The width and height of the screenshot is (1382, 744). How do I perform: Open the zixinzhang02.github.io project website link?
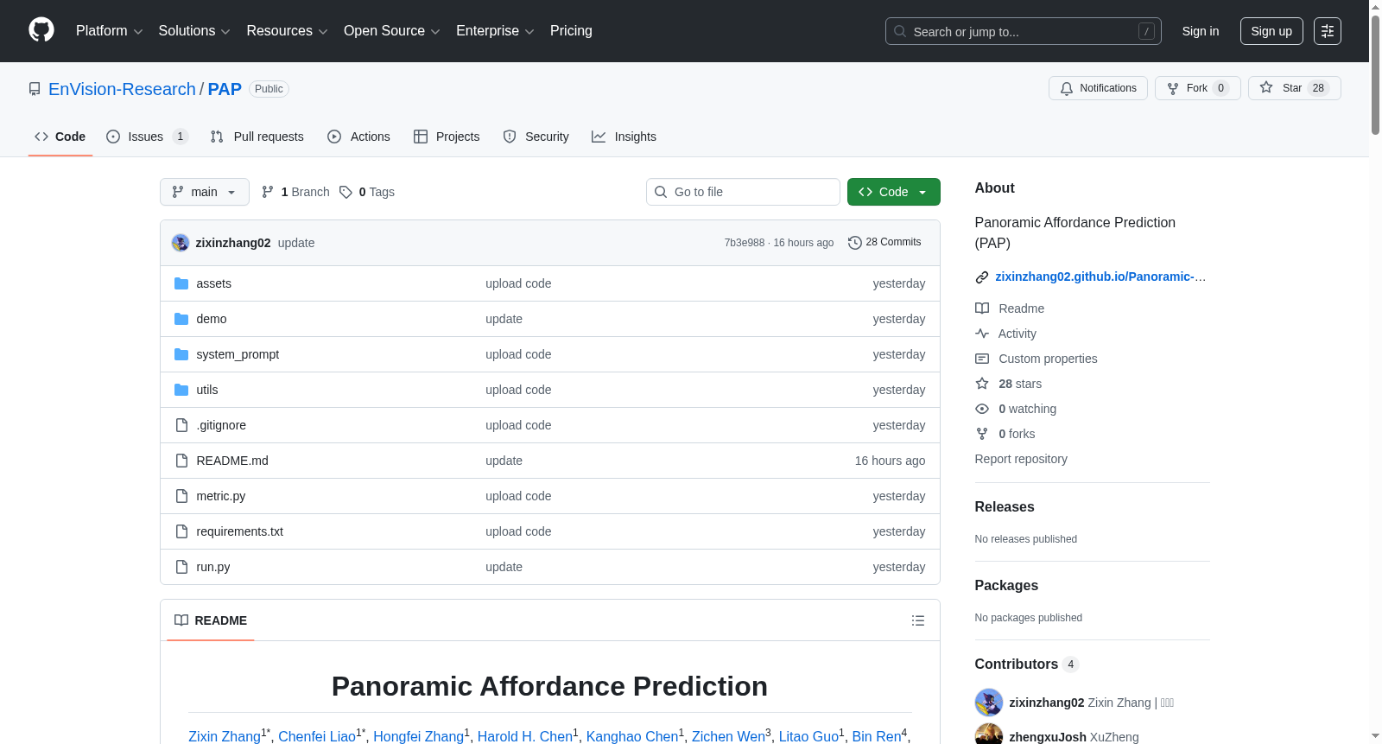pyautogui.click(x=1100, y=277)
